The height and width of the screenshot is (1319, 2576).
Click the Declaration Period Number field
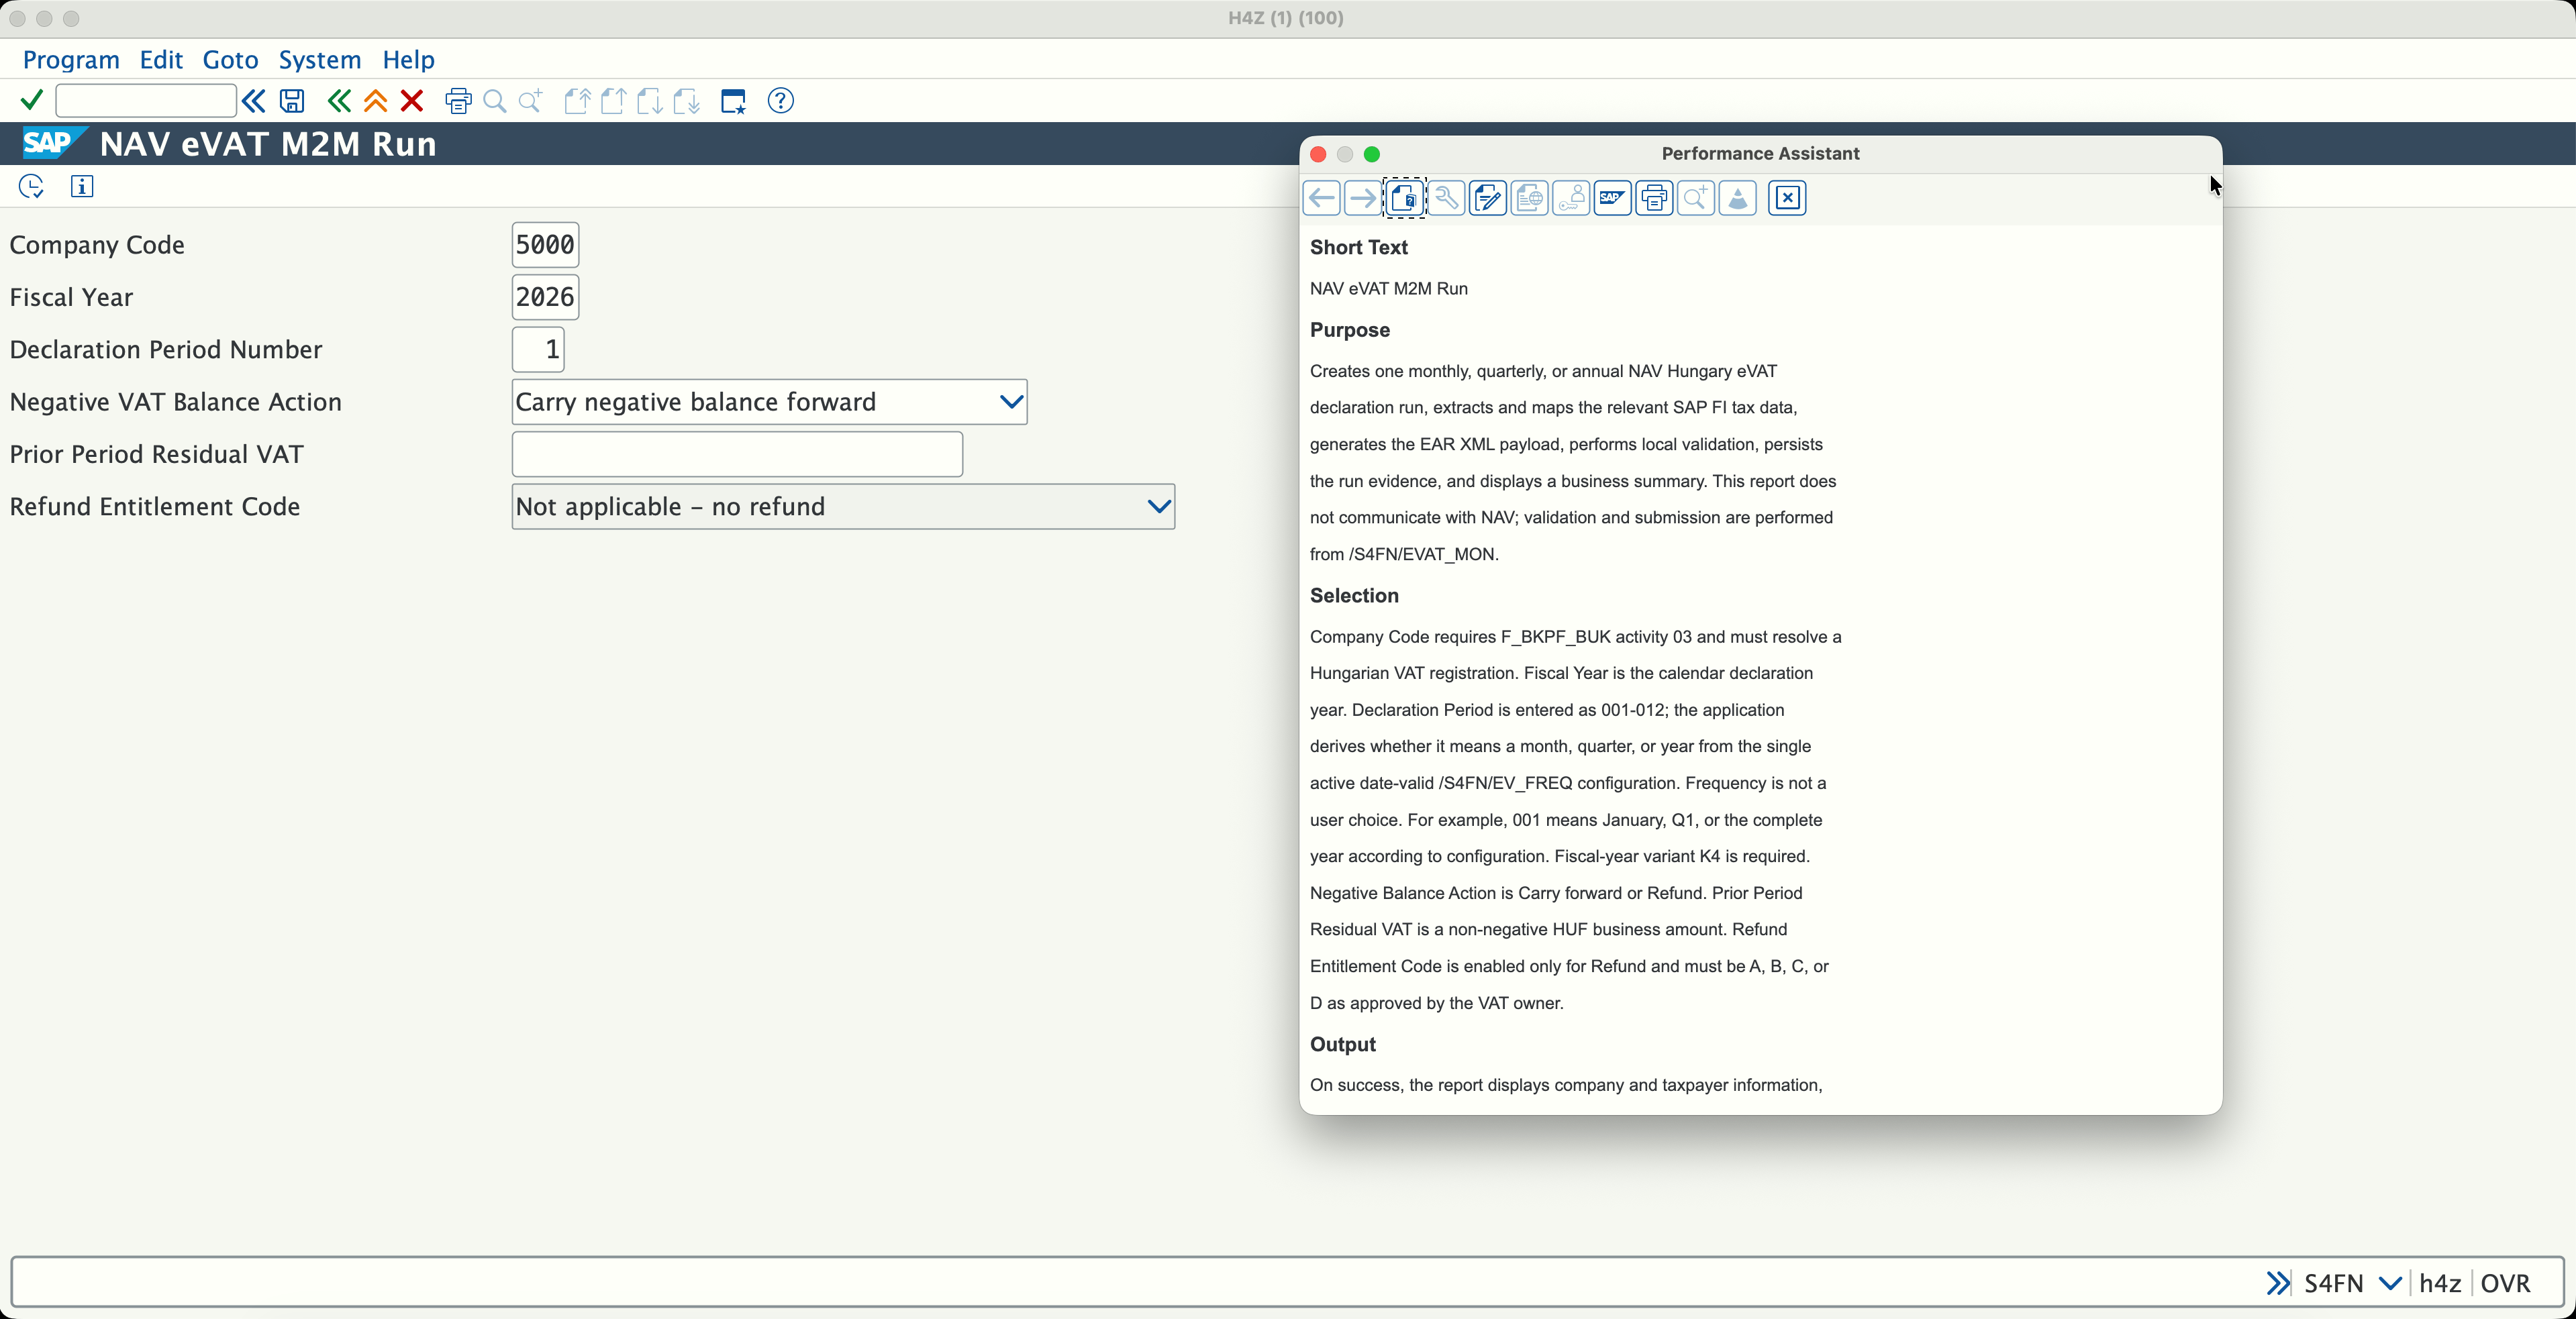coord(538,350)
